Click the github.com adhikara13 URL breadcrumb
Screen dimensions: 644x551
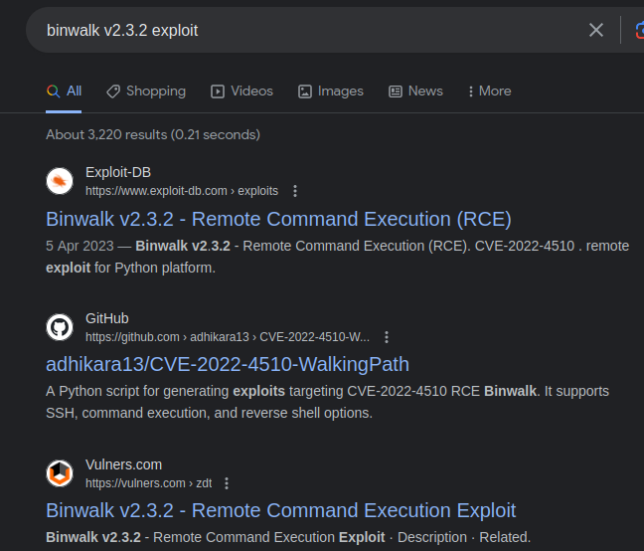click(x=228, y=337)
